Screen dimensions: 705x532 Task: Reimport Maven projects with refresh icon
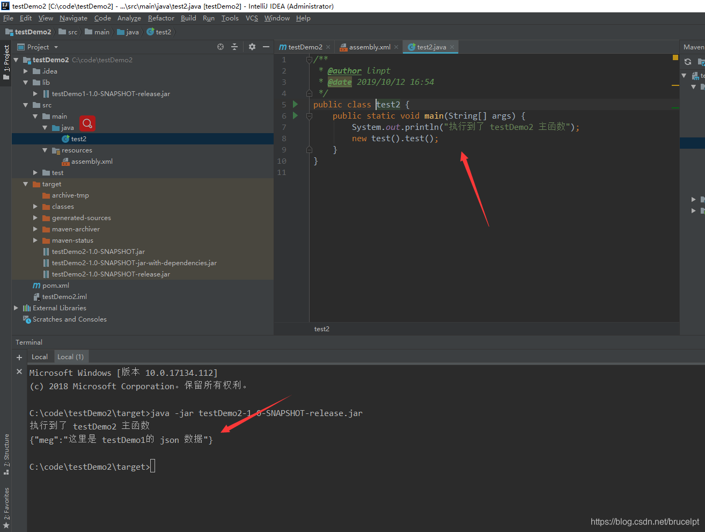click(x=688, y=62)
